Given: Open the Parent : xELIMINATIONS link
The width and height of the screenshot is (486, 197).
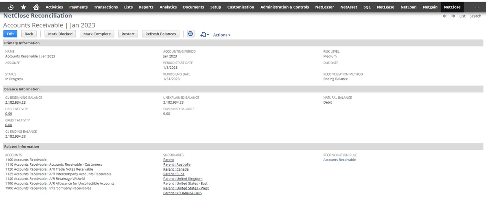Looking at the screenshot, I should click(x=182, y=193).
